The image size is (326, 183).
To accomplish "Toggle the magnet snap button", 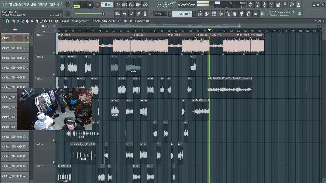I will (7, 21).
